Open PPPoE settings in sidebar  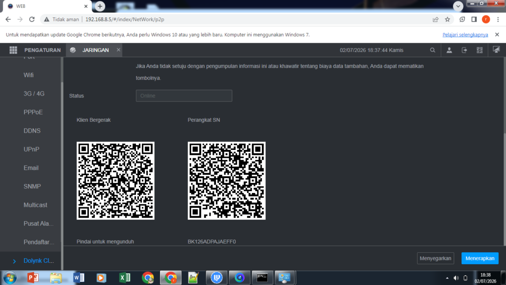(x=33, y=112)
